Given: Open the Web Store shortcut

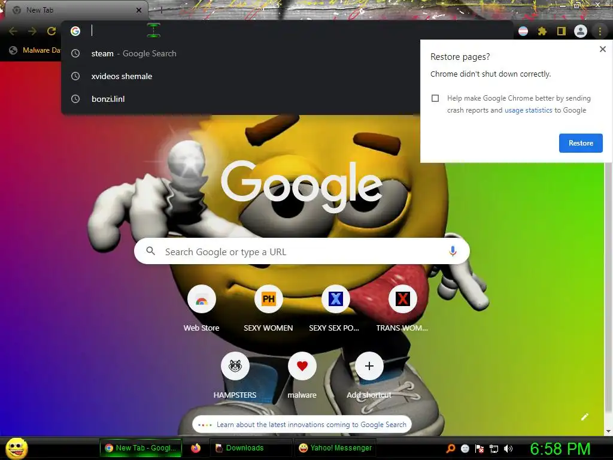Looking at the screenshot, I should coord(201,308).
